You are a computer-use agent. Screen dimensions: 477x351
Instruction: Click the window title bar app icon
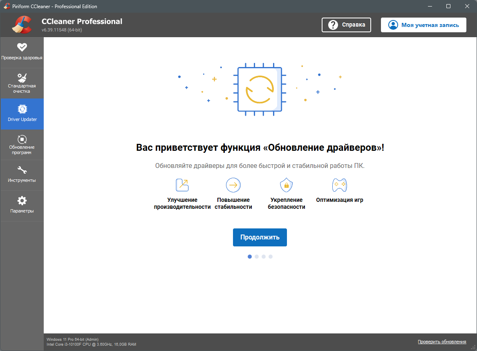click(x=7, y=6)
